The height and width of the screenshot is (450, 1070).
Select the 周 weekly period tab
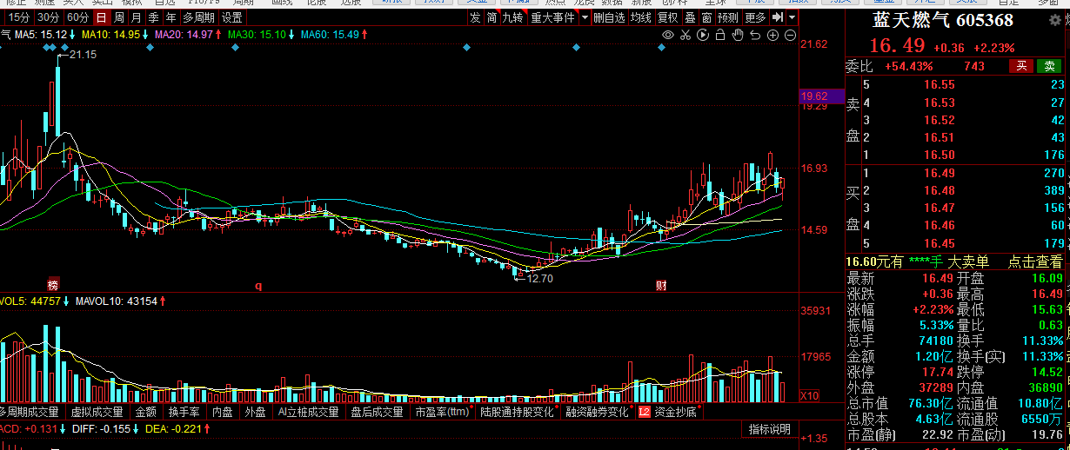[118, 17]
